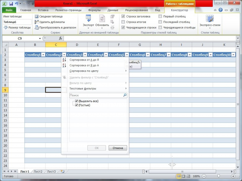Click the zoom in plus button

[x=233, y=176]
